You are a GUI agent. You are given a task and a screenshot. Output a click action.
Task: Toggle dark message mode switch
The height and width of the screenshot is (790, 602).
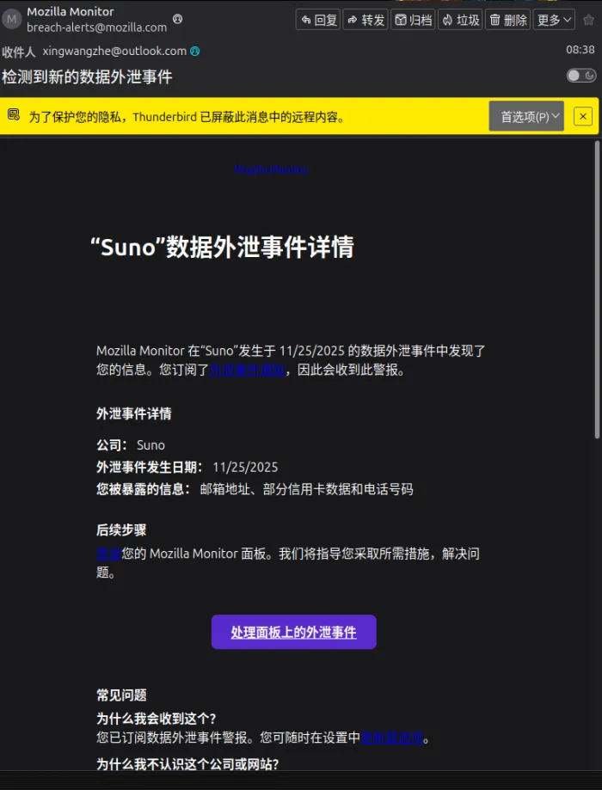pyautogui.click(x=581, y=76)
